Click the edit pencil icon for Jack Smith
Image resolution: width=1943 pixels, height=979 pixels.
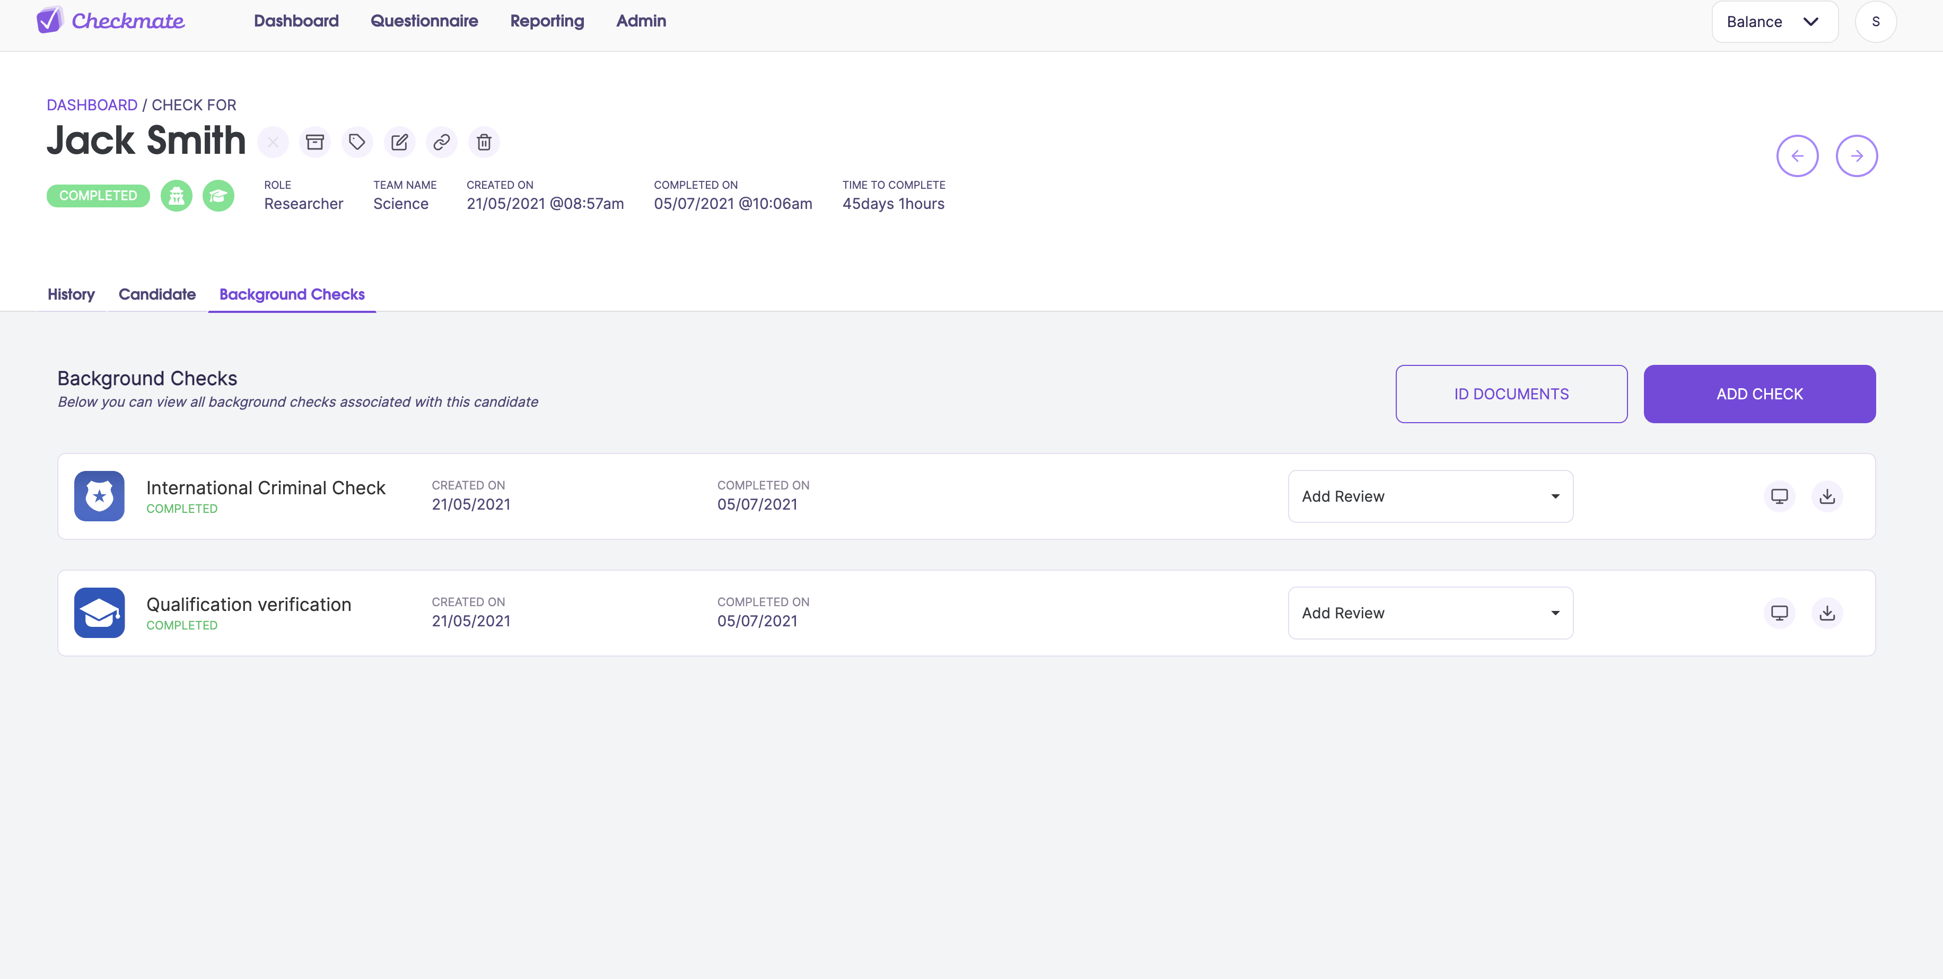399,142
